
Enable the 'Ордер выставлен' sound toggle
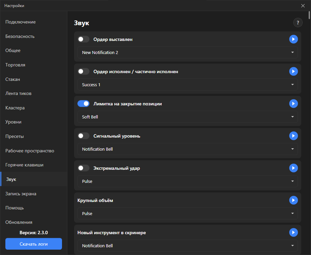(x=83, y=39)
